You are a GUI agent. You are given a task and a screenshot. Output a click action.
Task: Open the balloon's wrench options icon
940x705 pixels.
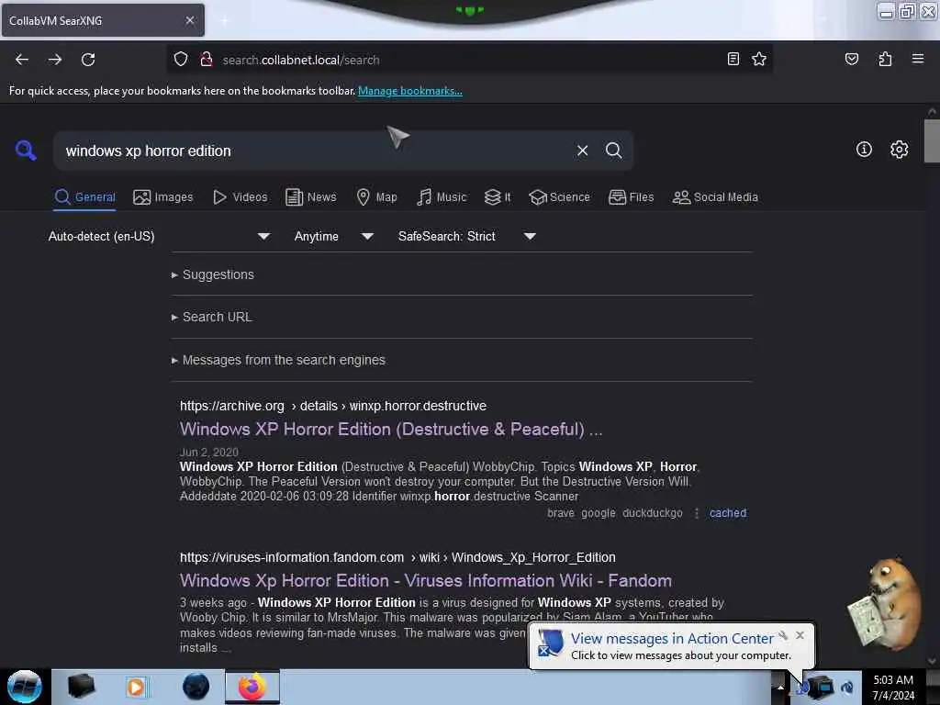[x=783, y=635]
